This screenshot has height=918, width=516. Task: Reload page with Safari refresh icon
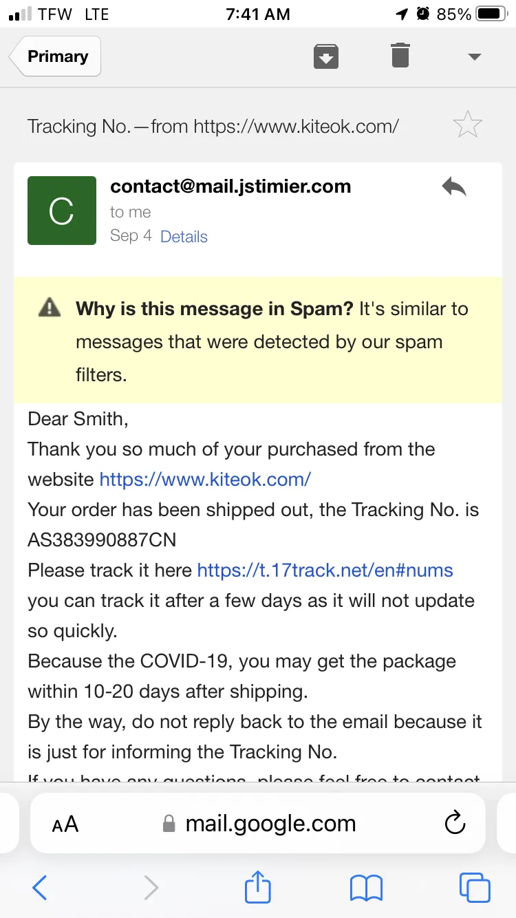455,823
